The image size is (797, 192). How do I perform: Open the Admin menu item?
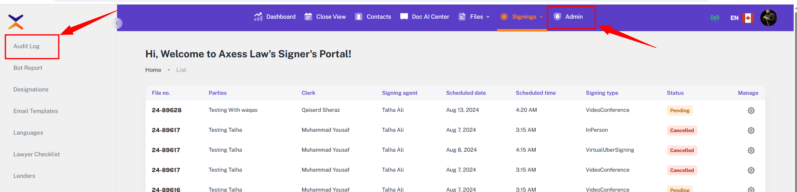coord(569,17)
